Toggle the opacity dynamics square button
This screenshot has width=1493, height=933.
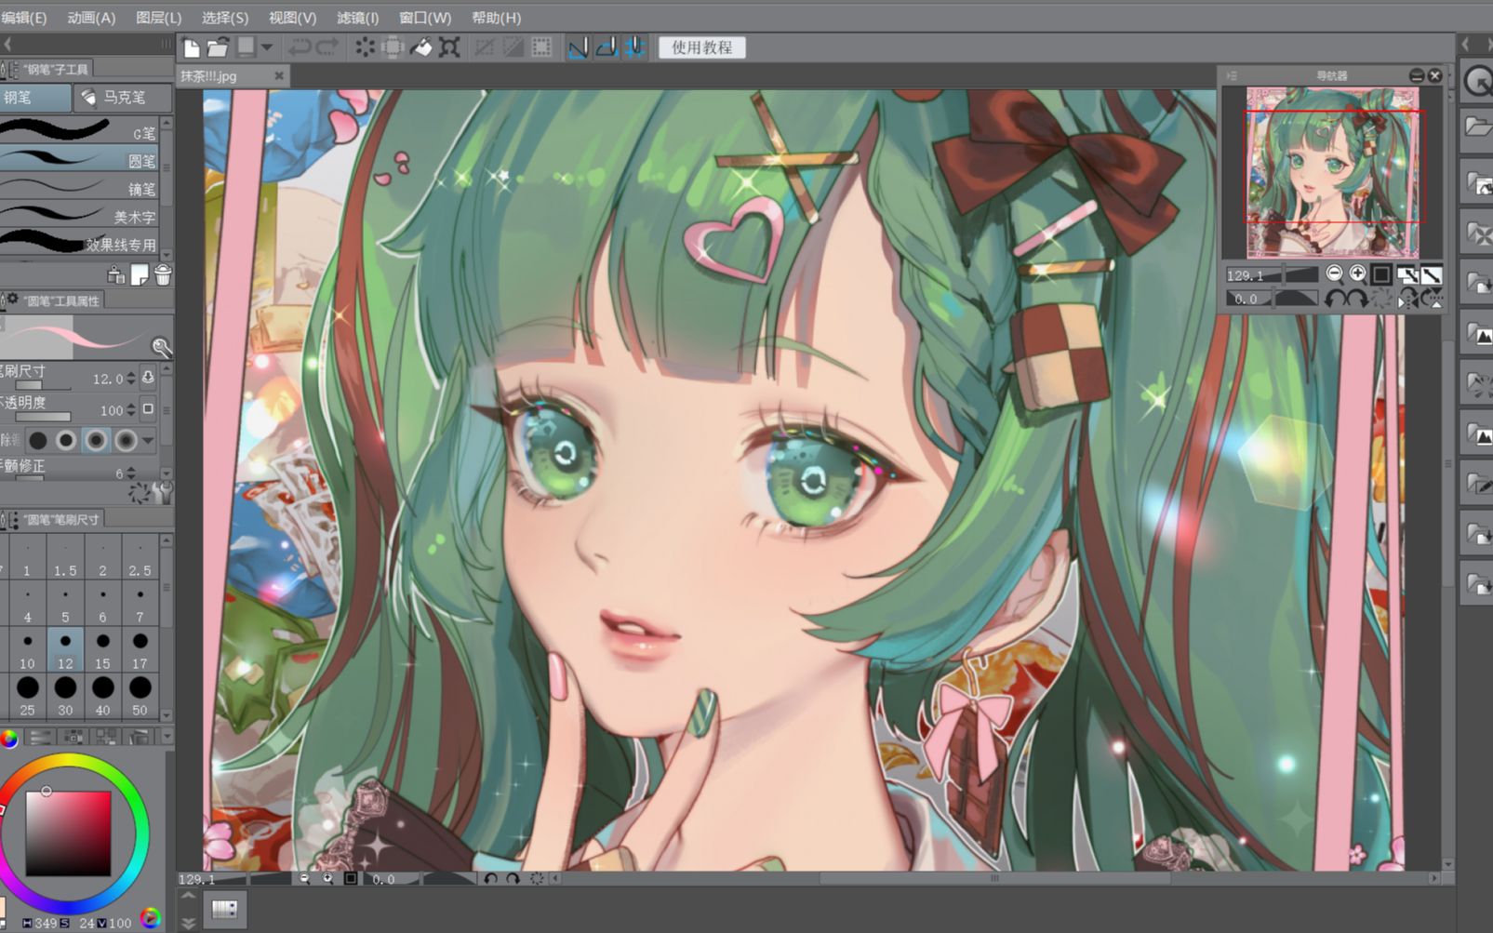[x=148, y=409]
